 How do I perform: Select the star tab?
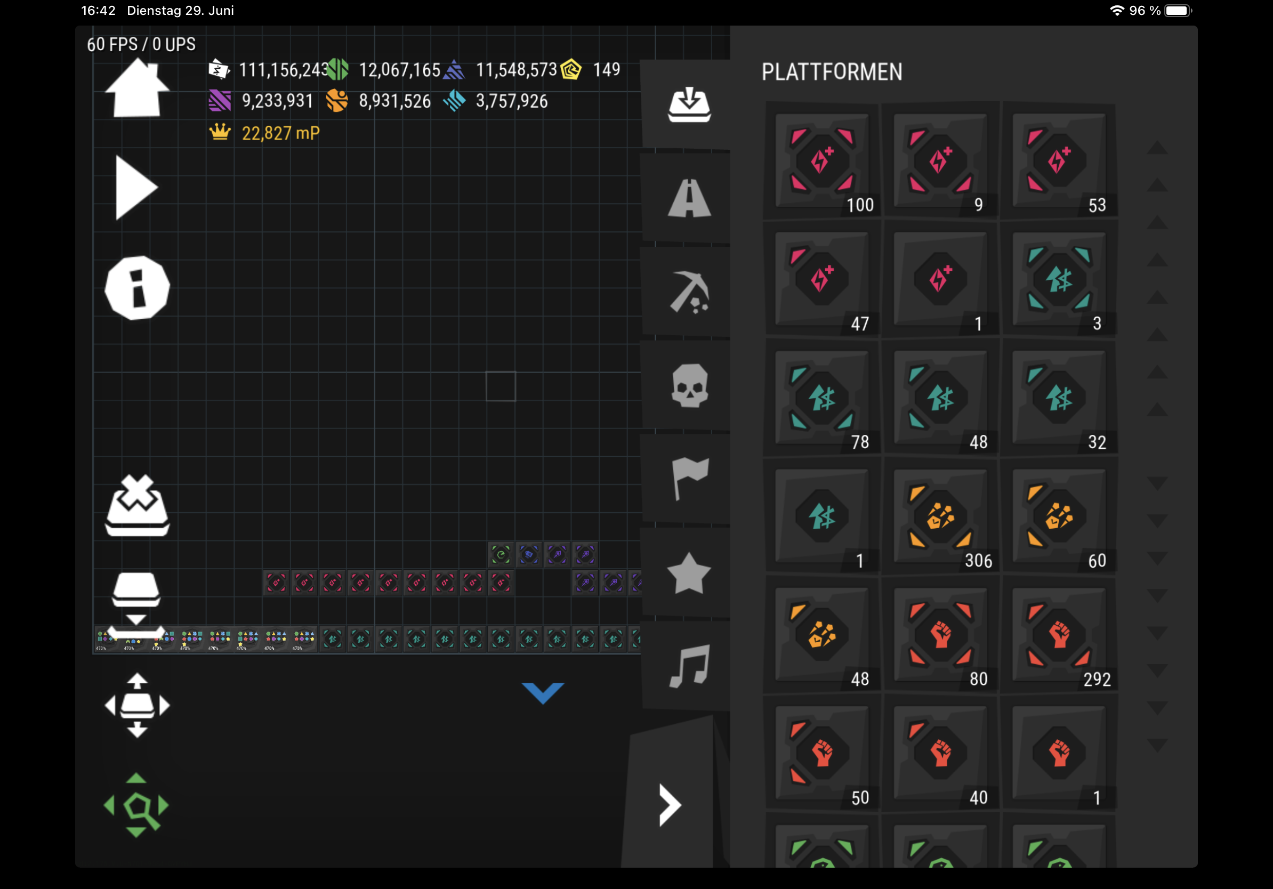pyautogui.click(x=689, y=573)
